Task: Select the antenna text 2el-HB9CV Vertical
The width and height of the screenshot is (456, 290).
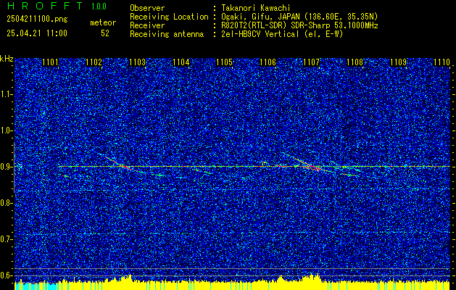Action: point(260,34)
